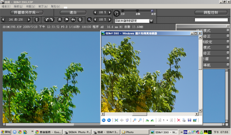The width and height of the screenshot is (231, 135).
Task: Rotate clockwise in Picture Viewer
Action: coord(147,120)
